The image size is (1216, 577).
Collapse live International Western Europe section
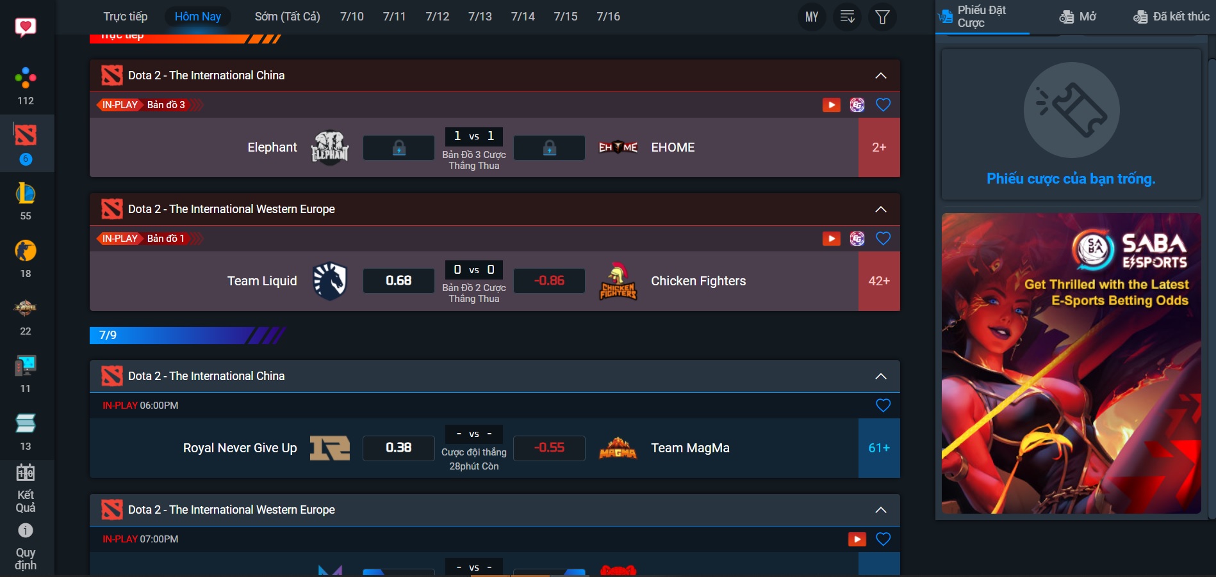click(x=881, y=209)
